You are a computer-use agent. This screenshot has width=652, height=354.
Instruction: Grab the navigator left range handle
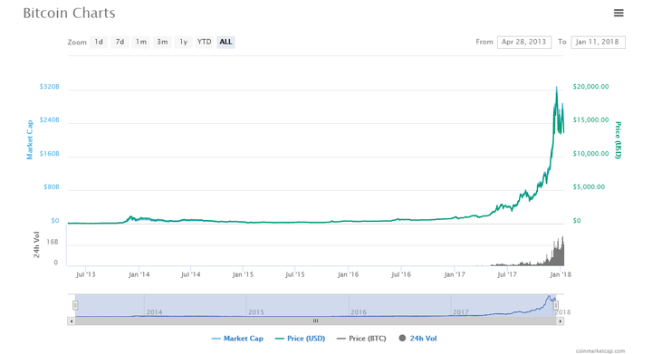coord(75,305)
